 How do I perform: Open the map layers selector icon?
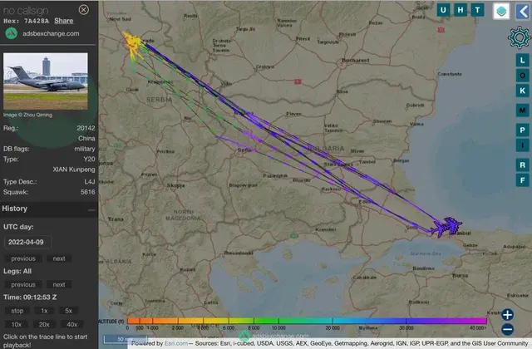click(x=501, y=11)
